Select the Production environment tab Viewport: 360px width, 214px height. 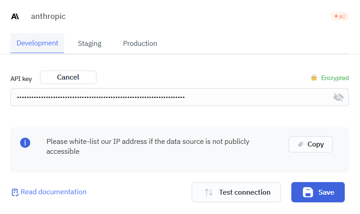[140, 44]
